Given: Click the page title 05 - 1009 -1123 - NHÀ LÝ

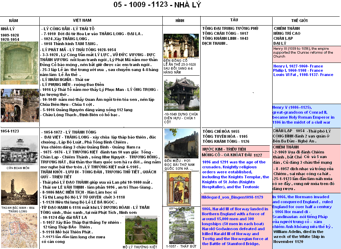Looking at the screenshot, I should [x=157, y=5].
